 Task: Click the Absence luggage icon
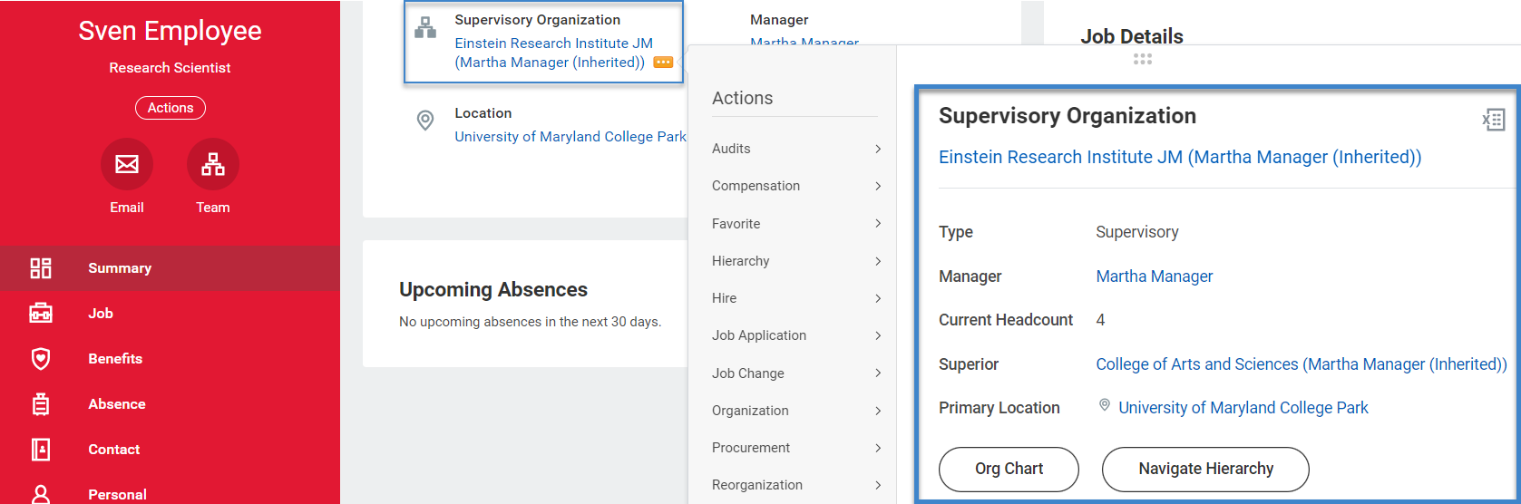pyautogui.click(x=41, y=404)
